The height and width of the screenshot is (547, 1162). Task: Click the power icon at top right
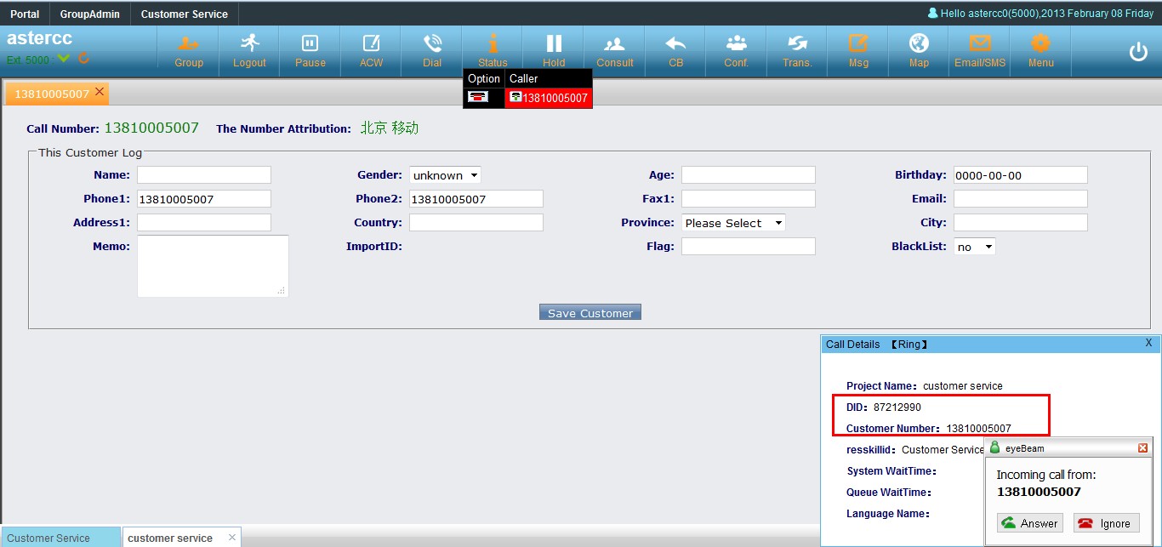[x=1138, y=52]
